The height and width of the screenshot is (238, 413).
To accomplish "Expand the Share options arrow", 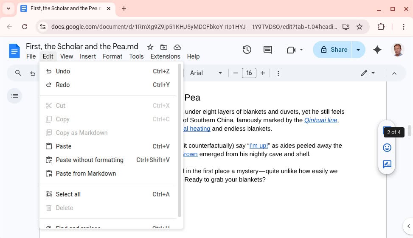I will 358,50.
